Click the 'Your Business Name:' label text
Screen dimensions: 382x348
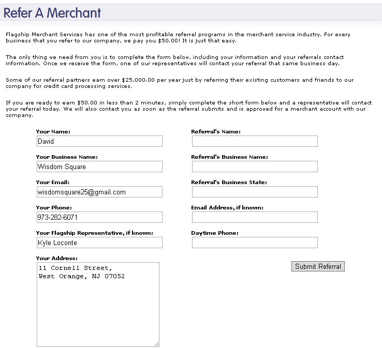(x=67, y=157)
